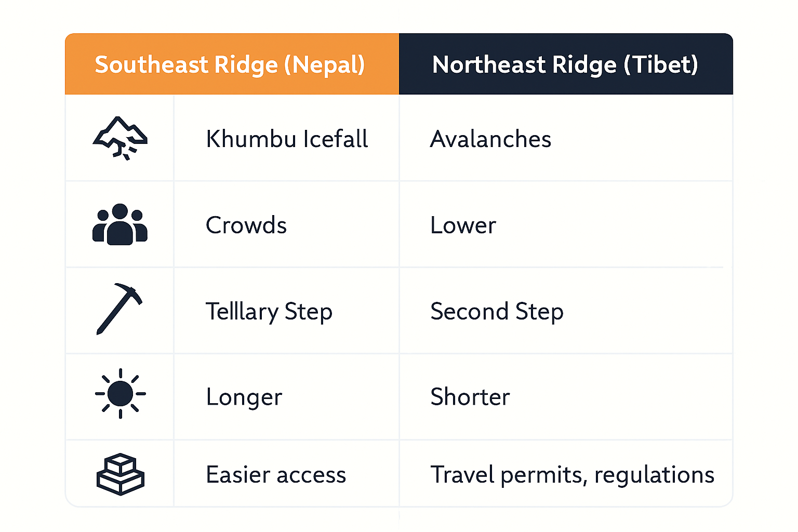Select the ice axe icon
The image size is (798, 532).
119,309
